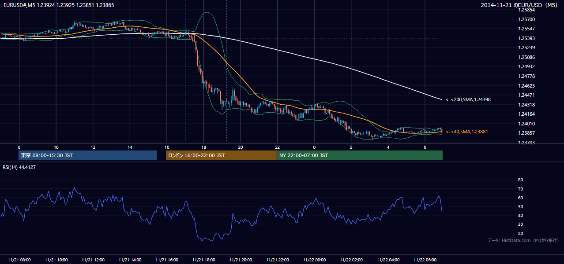This screenshot has width=564, height=264.
Task: Click the 11/22 04:00 time label
Action: [388, 260]
